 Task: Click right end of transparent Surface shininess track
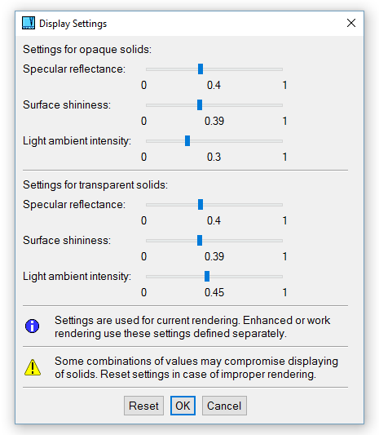tap(281, 241)
